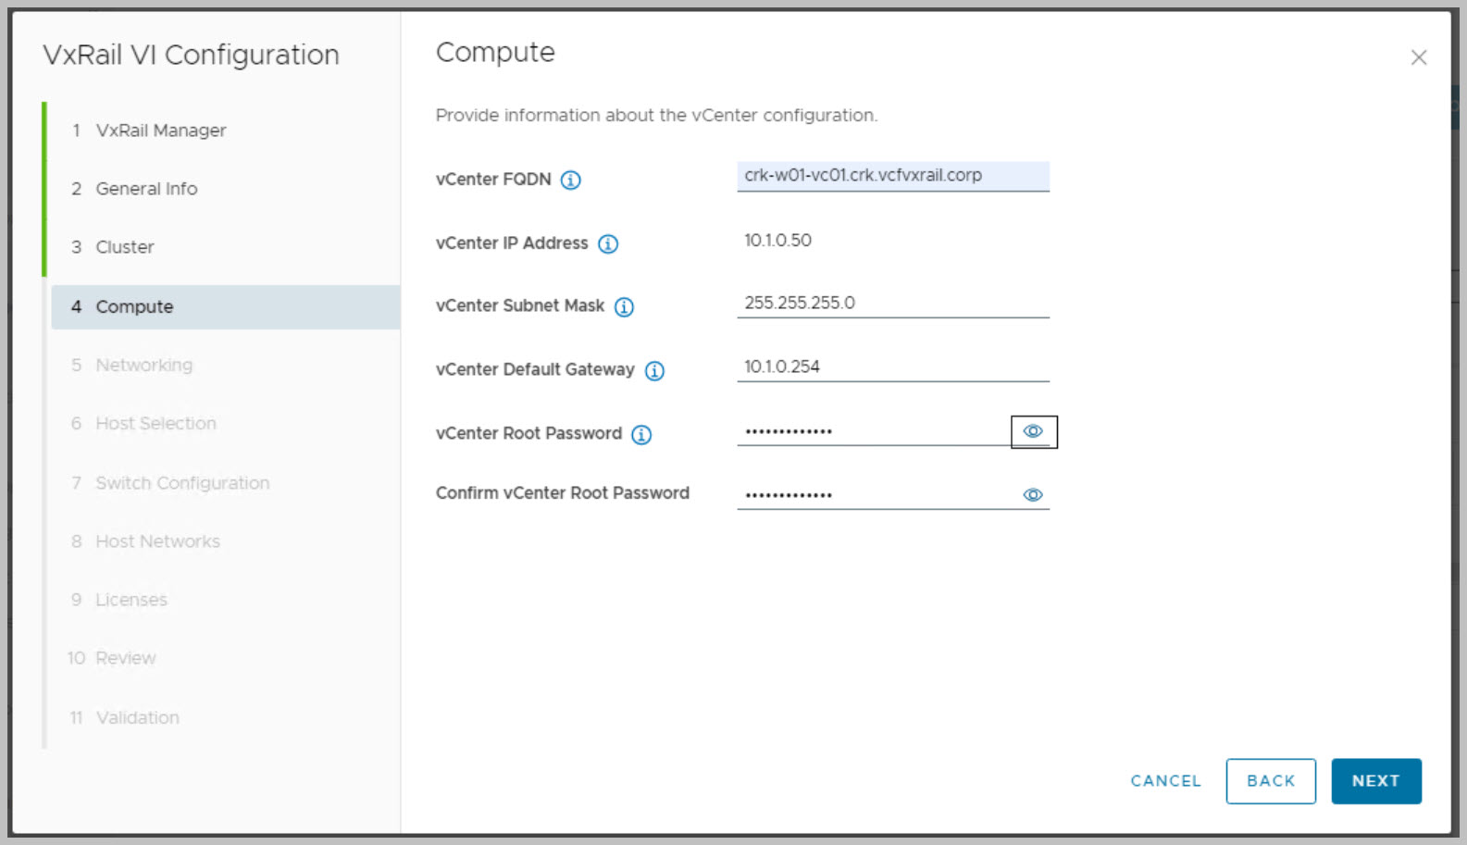Cancel the configuration wizard
The height and width of the screenshot is (845, 1467).
(1165, 781)
